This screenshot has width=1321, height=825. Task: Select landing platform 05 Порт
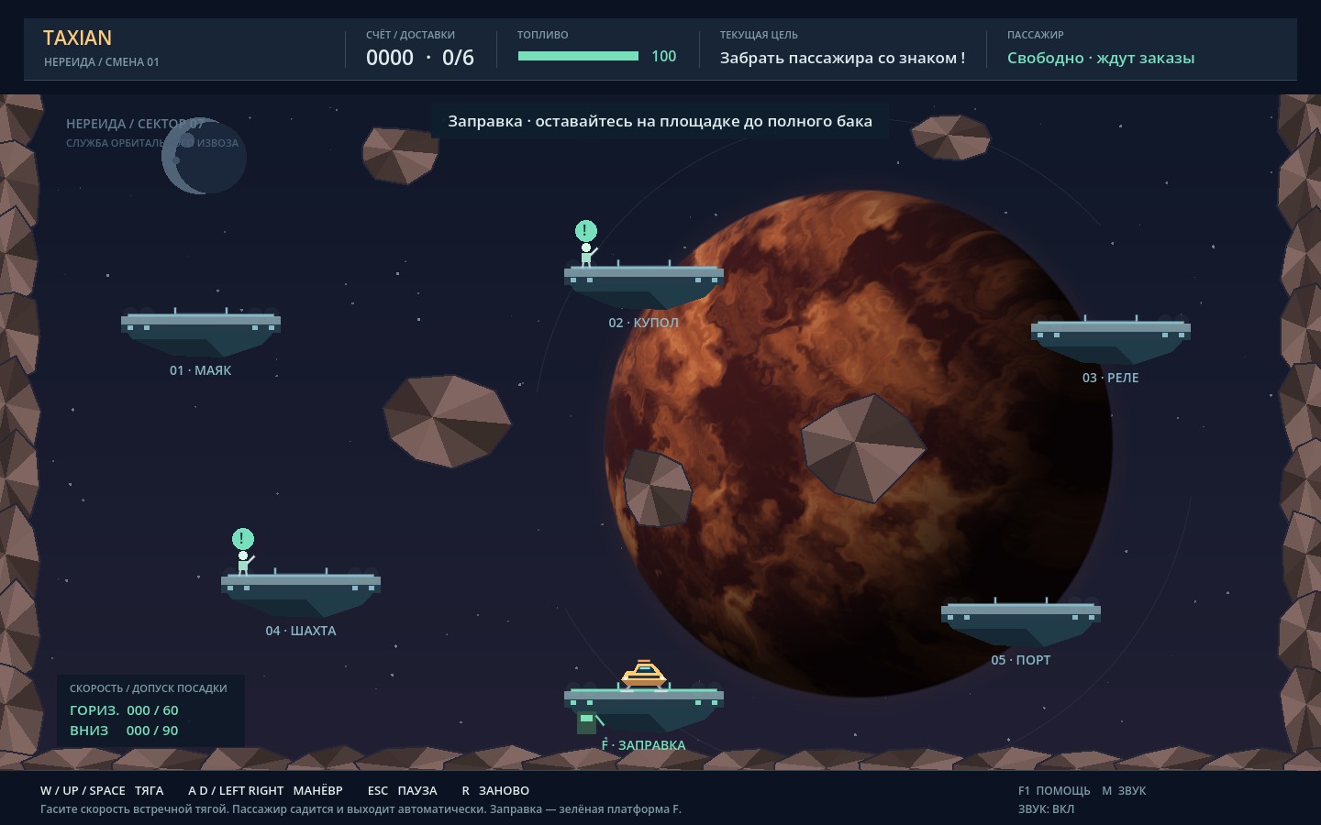tap(1021, 623)
